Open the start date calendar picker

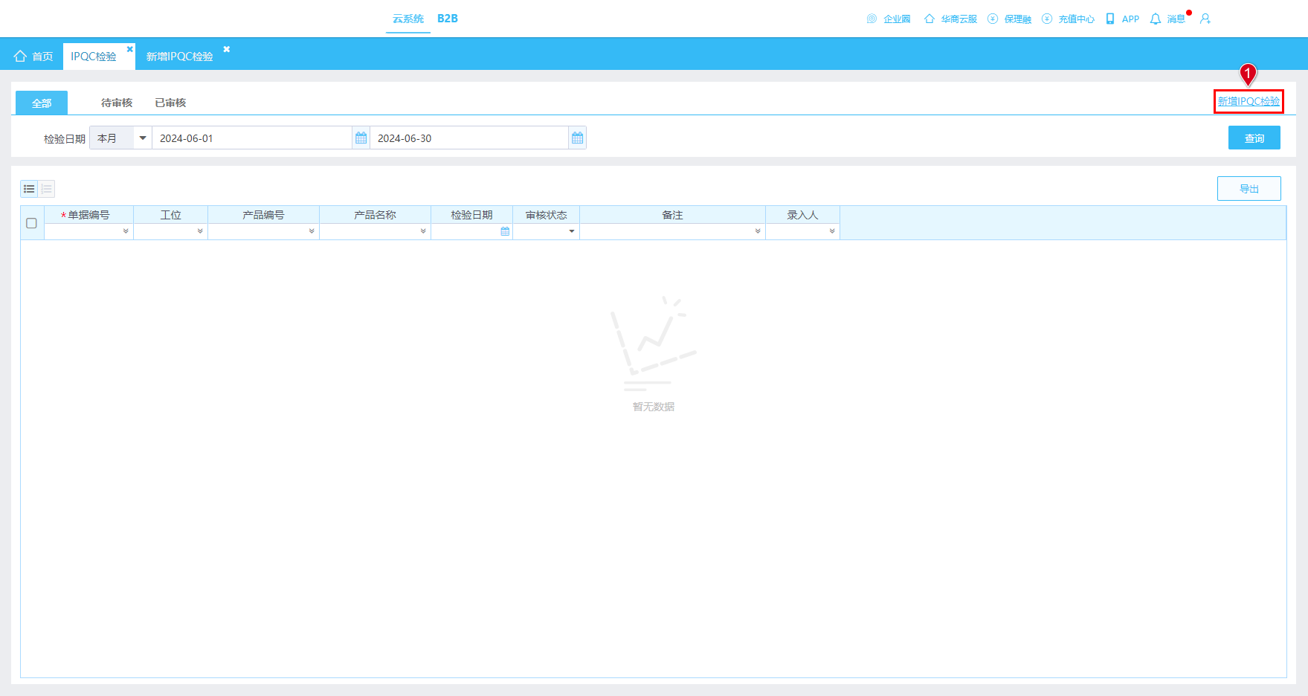(x=361, y=138)
